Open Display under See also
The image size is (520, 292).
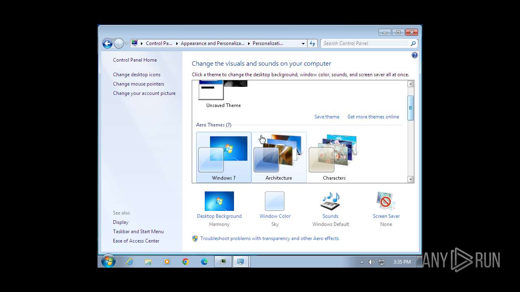pos(121,222)
